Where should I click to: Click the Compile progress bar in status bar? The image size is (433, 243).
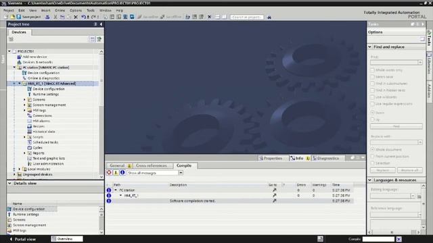pyautogui.click(x=378, y=239)
